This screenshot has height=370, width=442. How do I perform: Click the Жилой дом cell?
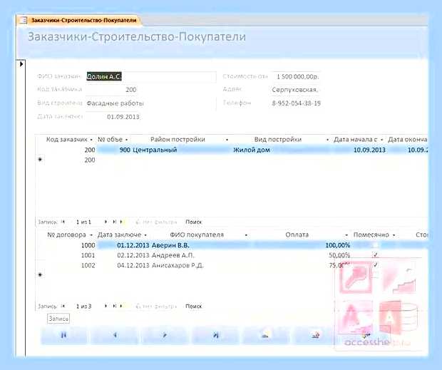pyautogui.click(x=280, y=150)
